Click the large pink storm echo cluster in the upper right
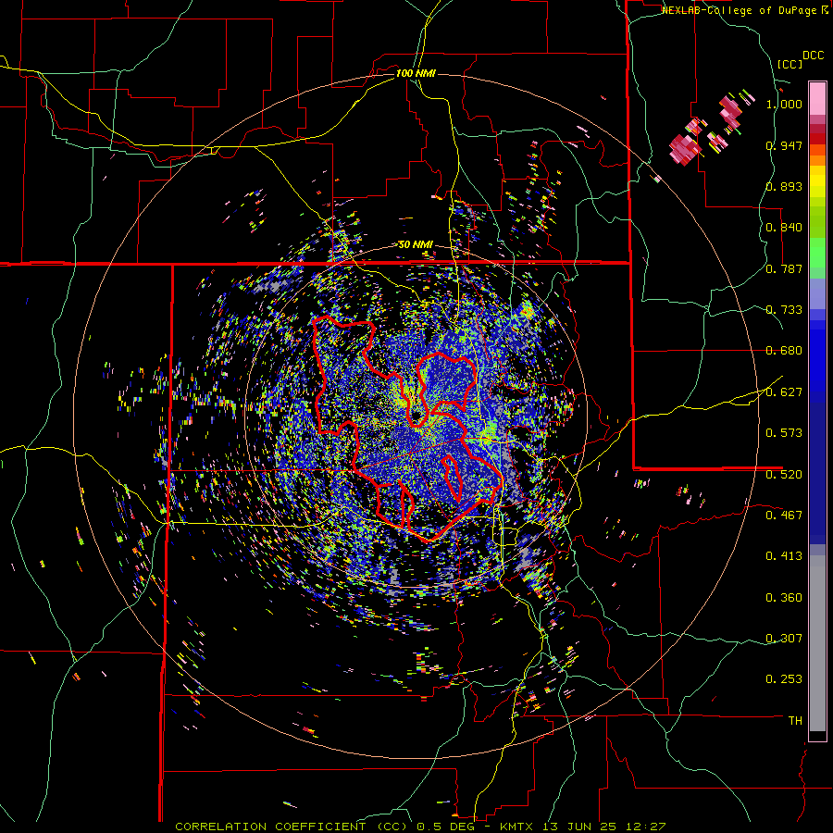Screen dimensions: 833x833 (x=685, y=149)
